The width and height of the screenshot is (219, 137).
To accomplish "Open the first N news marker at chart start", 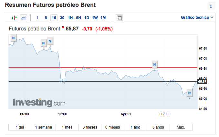I will [13, 38].
